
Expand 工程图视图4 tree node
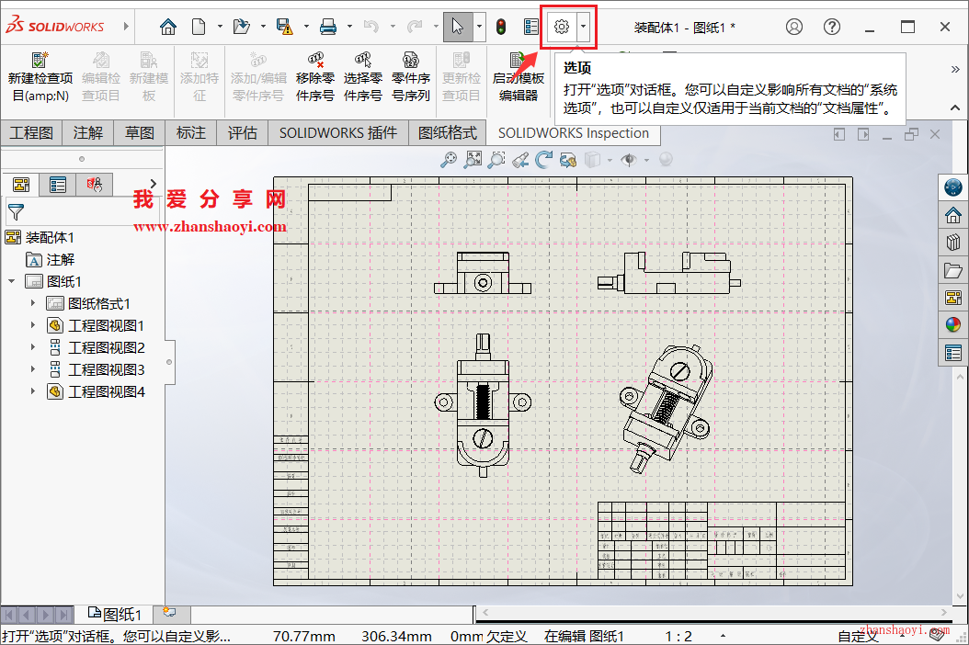[x=33, y=391]
